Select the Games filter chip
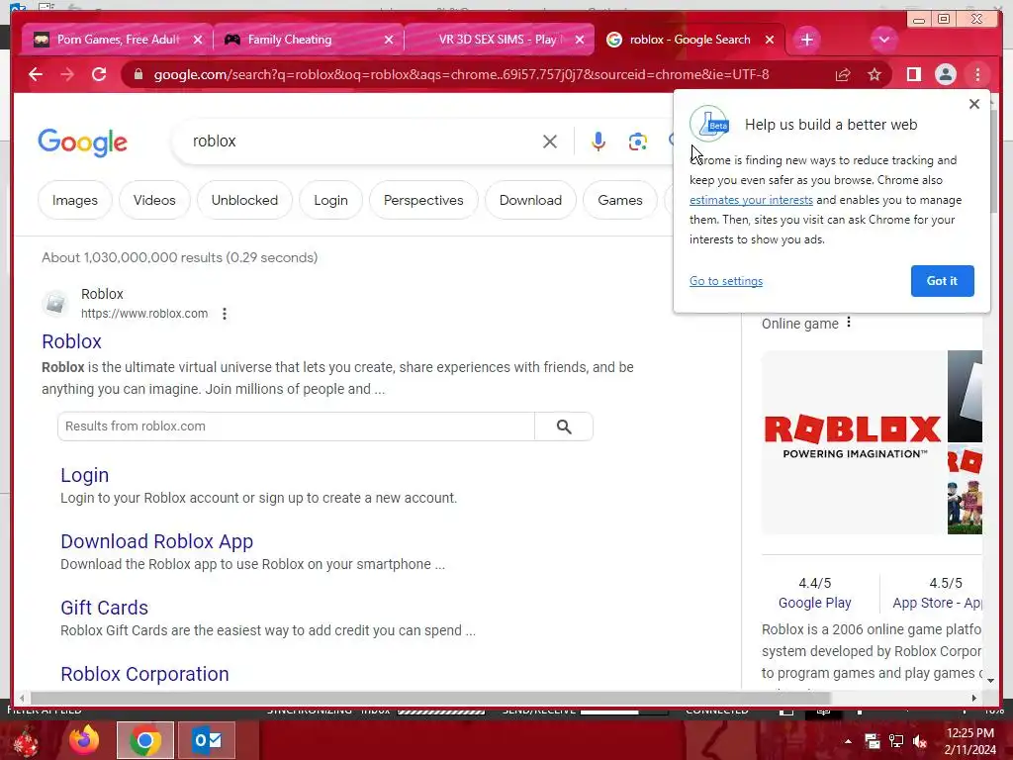The image size is (1013, 760). pos(620,200)
